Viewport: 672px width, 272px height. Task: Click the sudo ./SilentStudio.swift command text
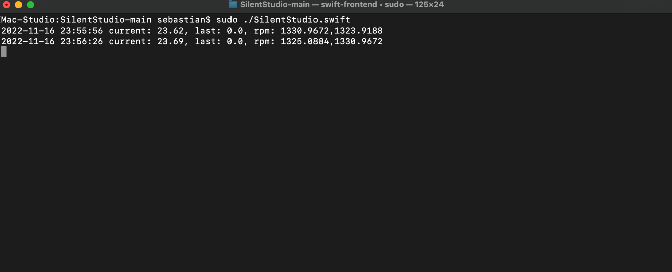(283, 20)
